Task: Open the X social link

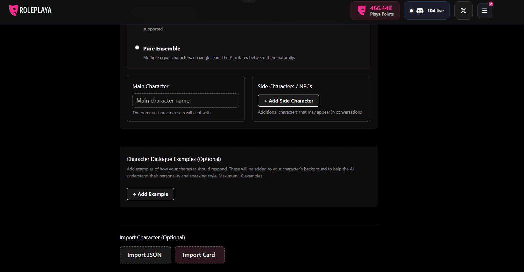Action: 464,11
